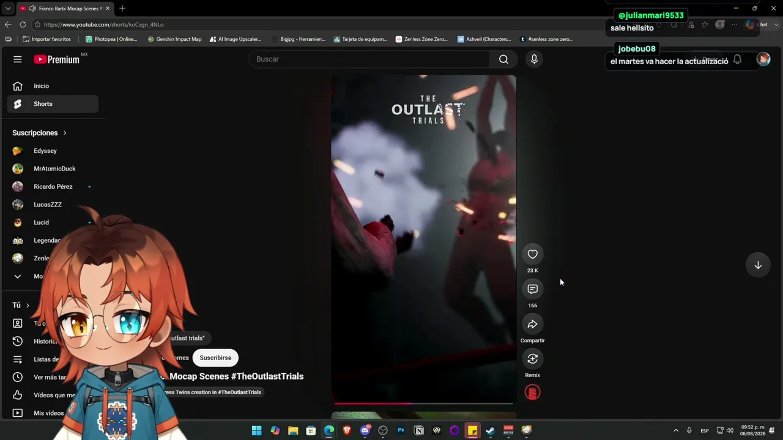This screenshot has width=783, height=440.
Task: Open File Explorer from the taskbar
Action: coord(293,431)
